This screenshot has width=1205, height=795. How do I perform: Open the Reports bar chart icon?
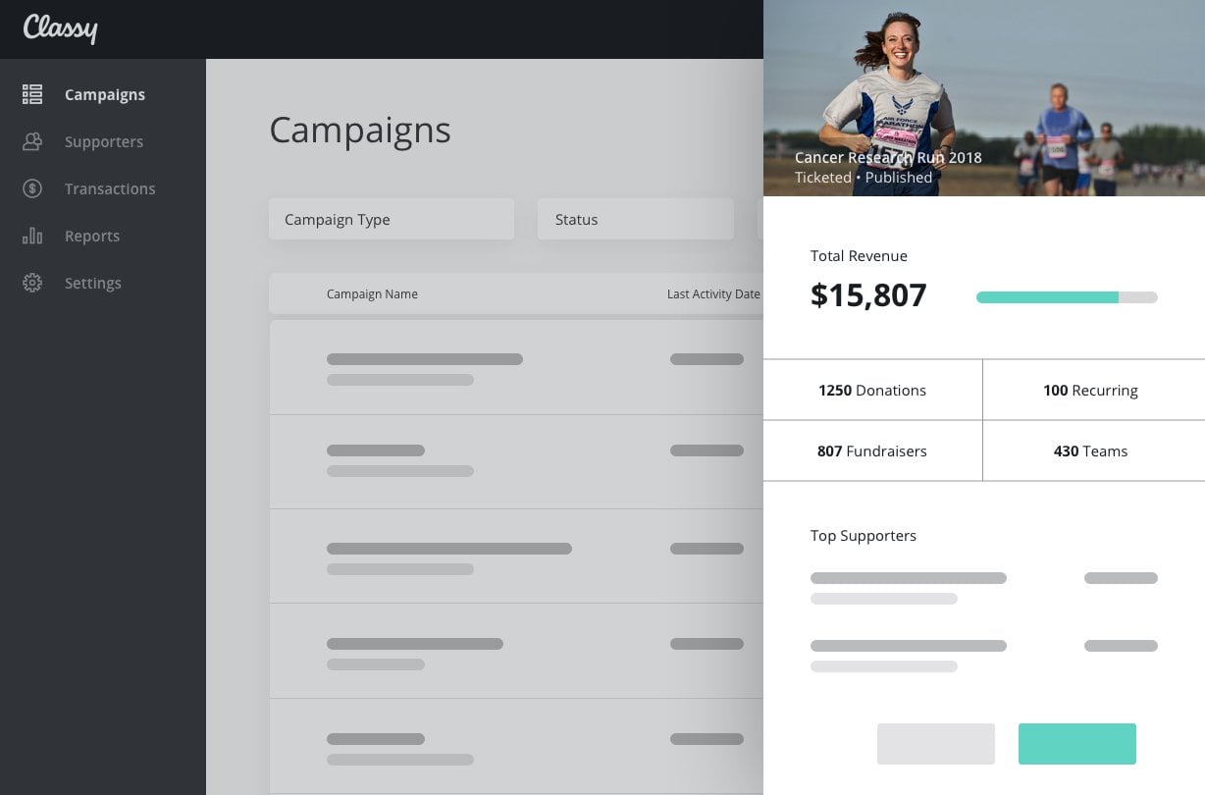pyautogui.click(x=32, y=236)
